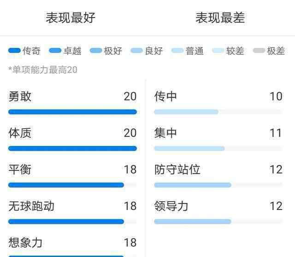The height and width of the screenshot is (257, 295).
Task: Click the 传奇 legend color pill
Action: coord(14,51)
